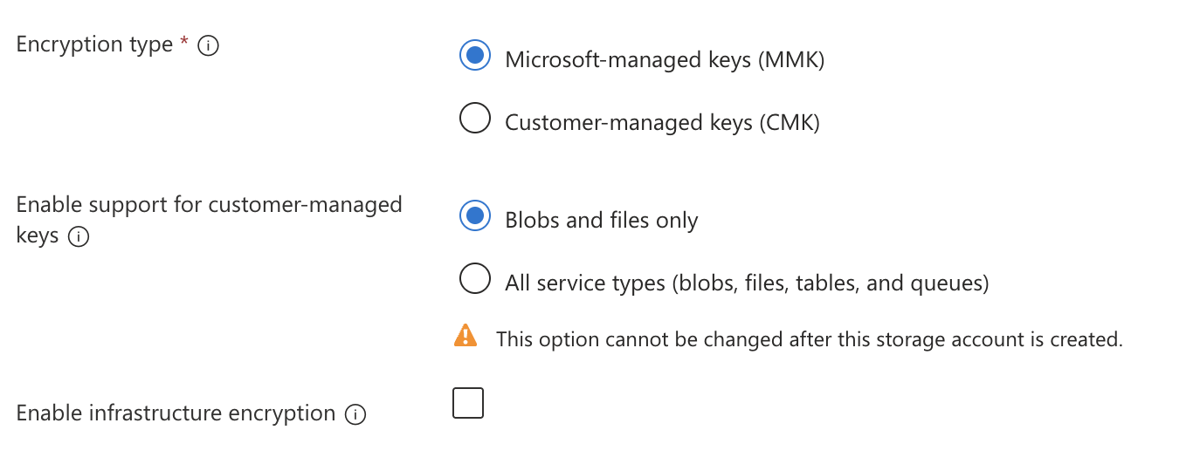This screenshot has height=471, width=1200.
Task: Click the orange warning triangle icon
Action: [466, 336]
